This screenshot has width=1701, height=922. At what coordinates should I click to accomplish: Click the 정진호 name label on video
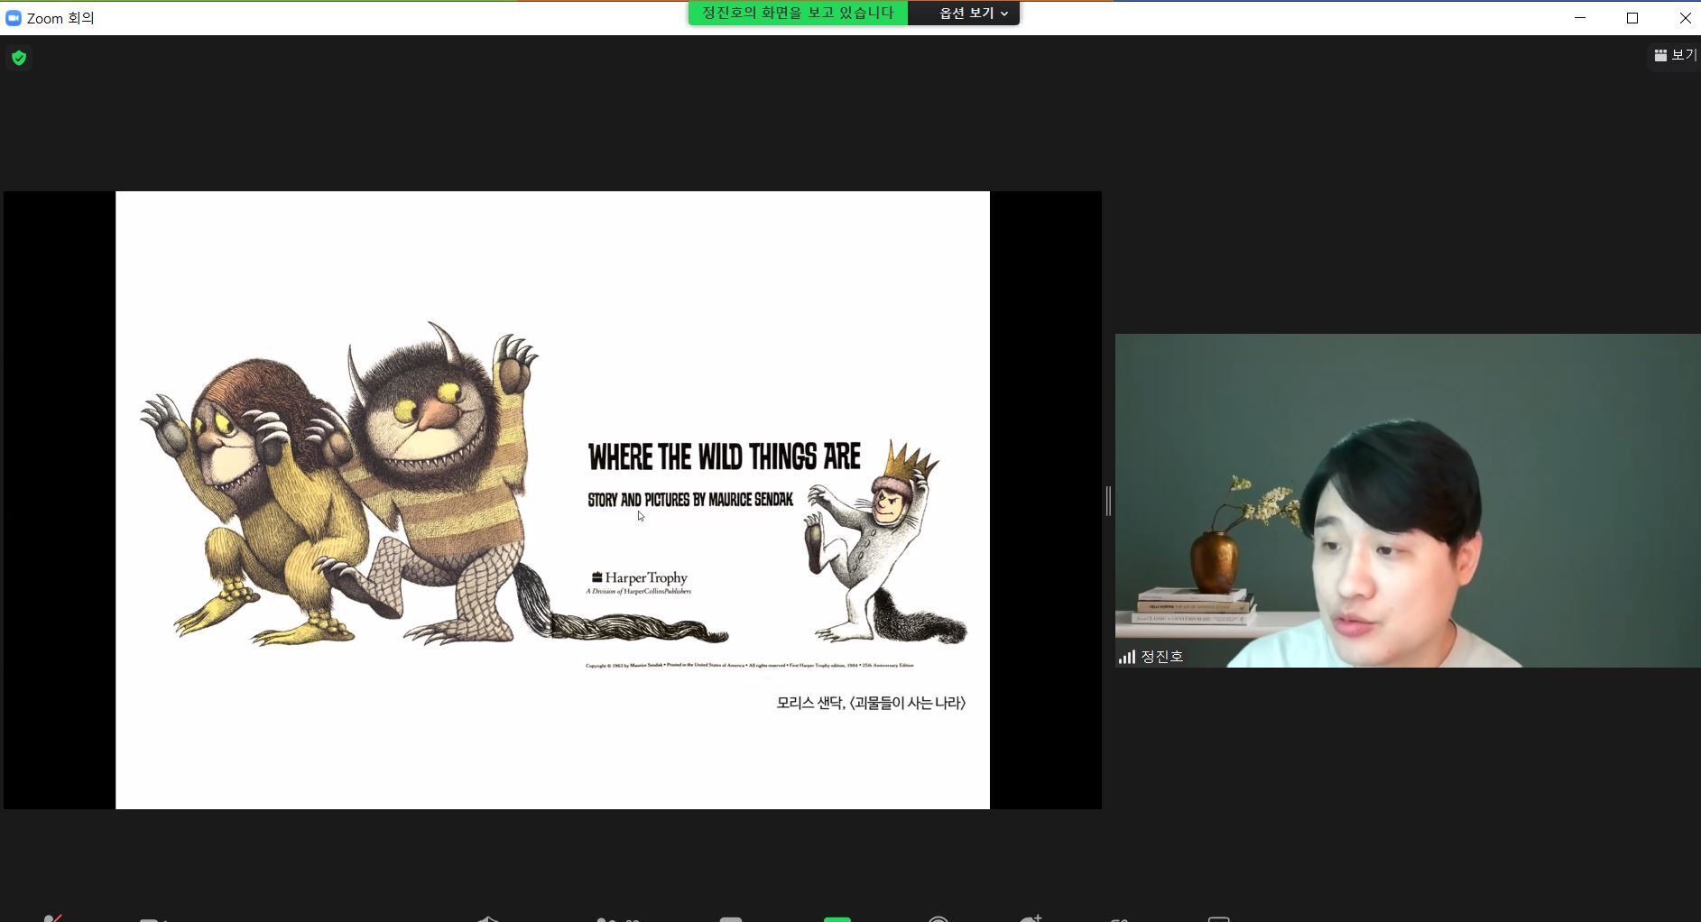[x=1161, y=657]
